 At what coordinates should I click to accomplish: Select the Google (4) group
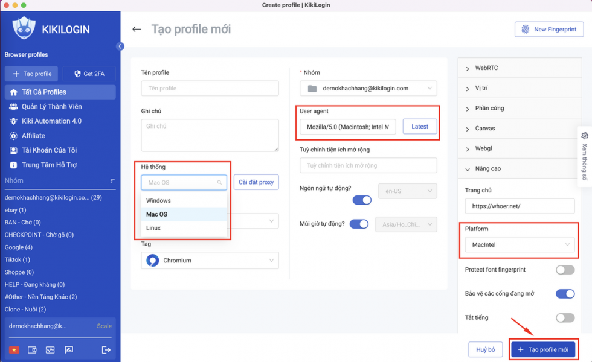click(19, 247)
